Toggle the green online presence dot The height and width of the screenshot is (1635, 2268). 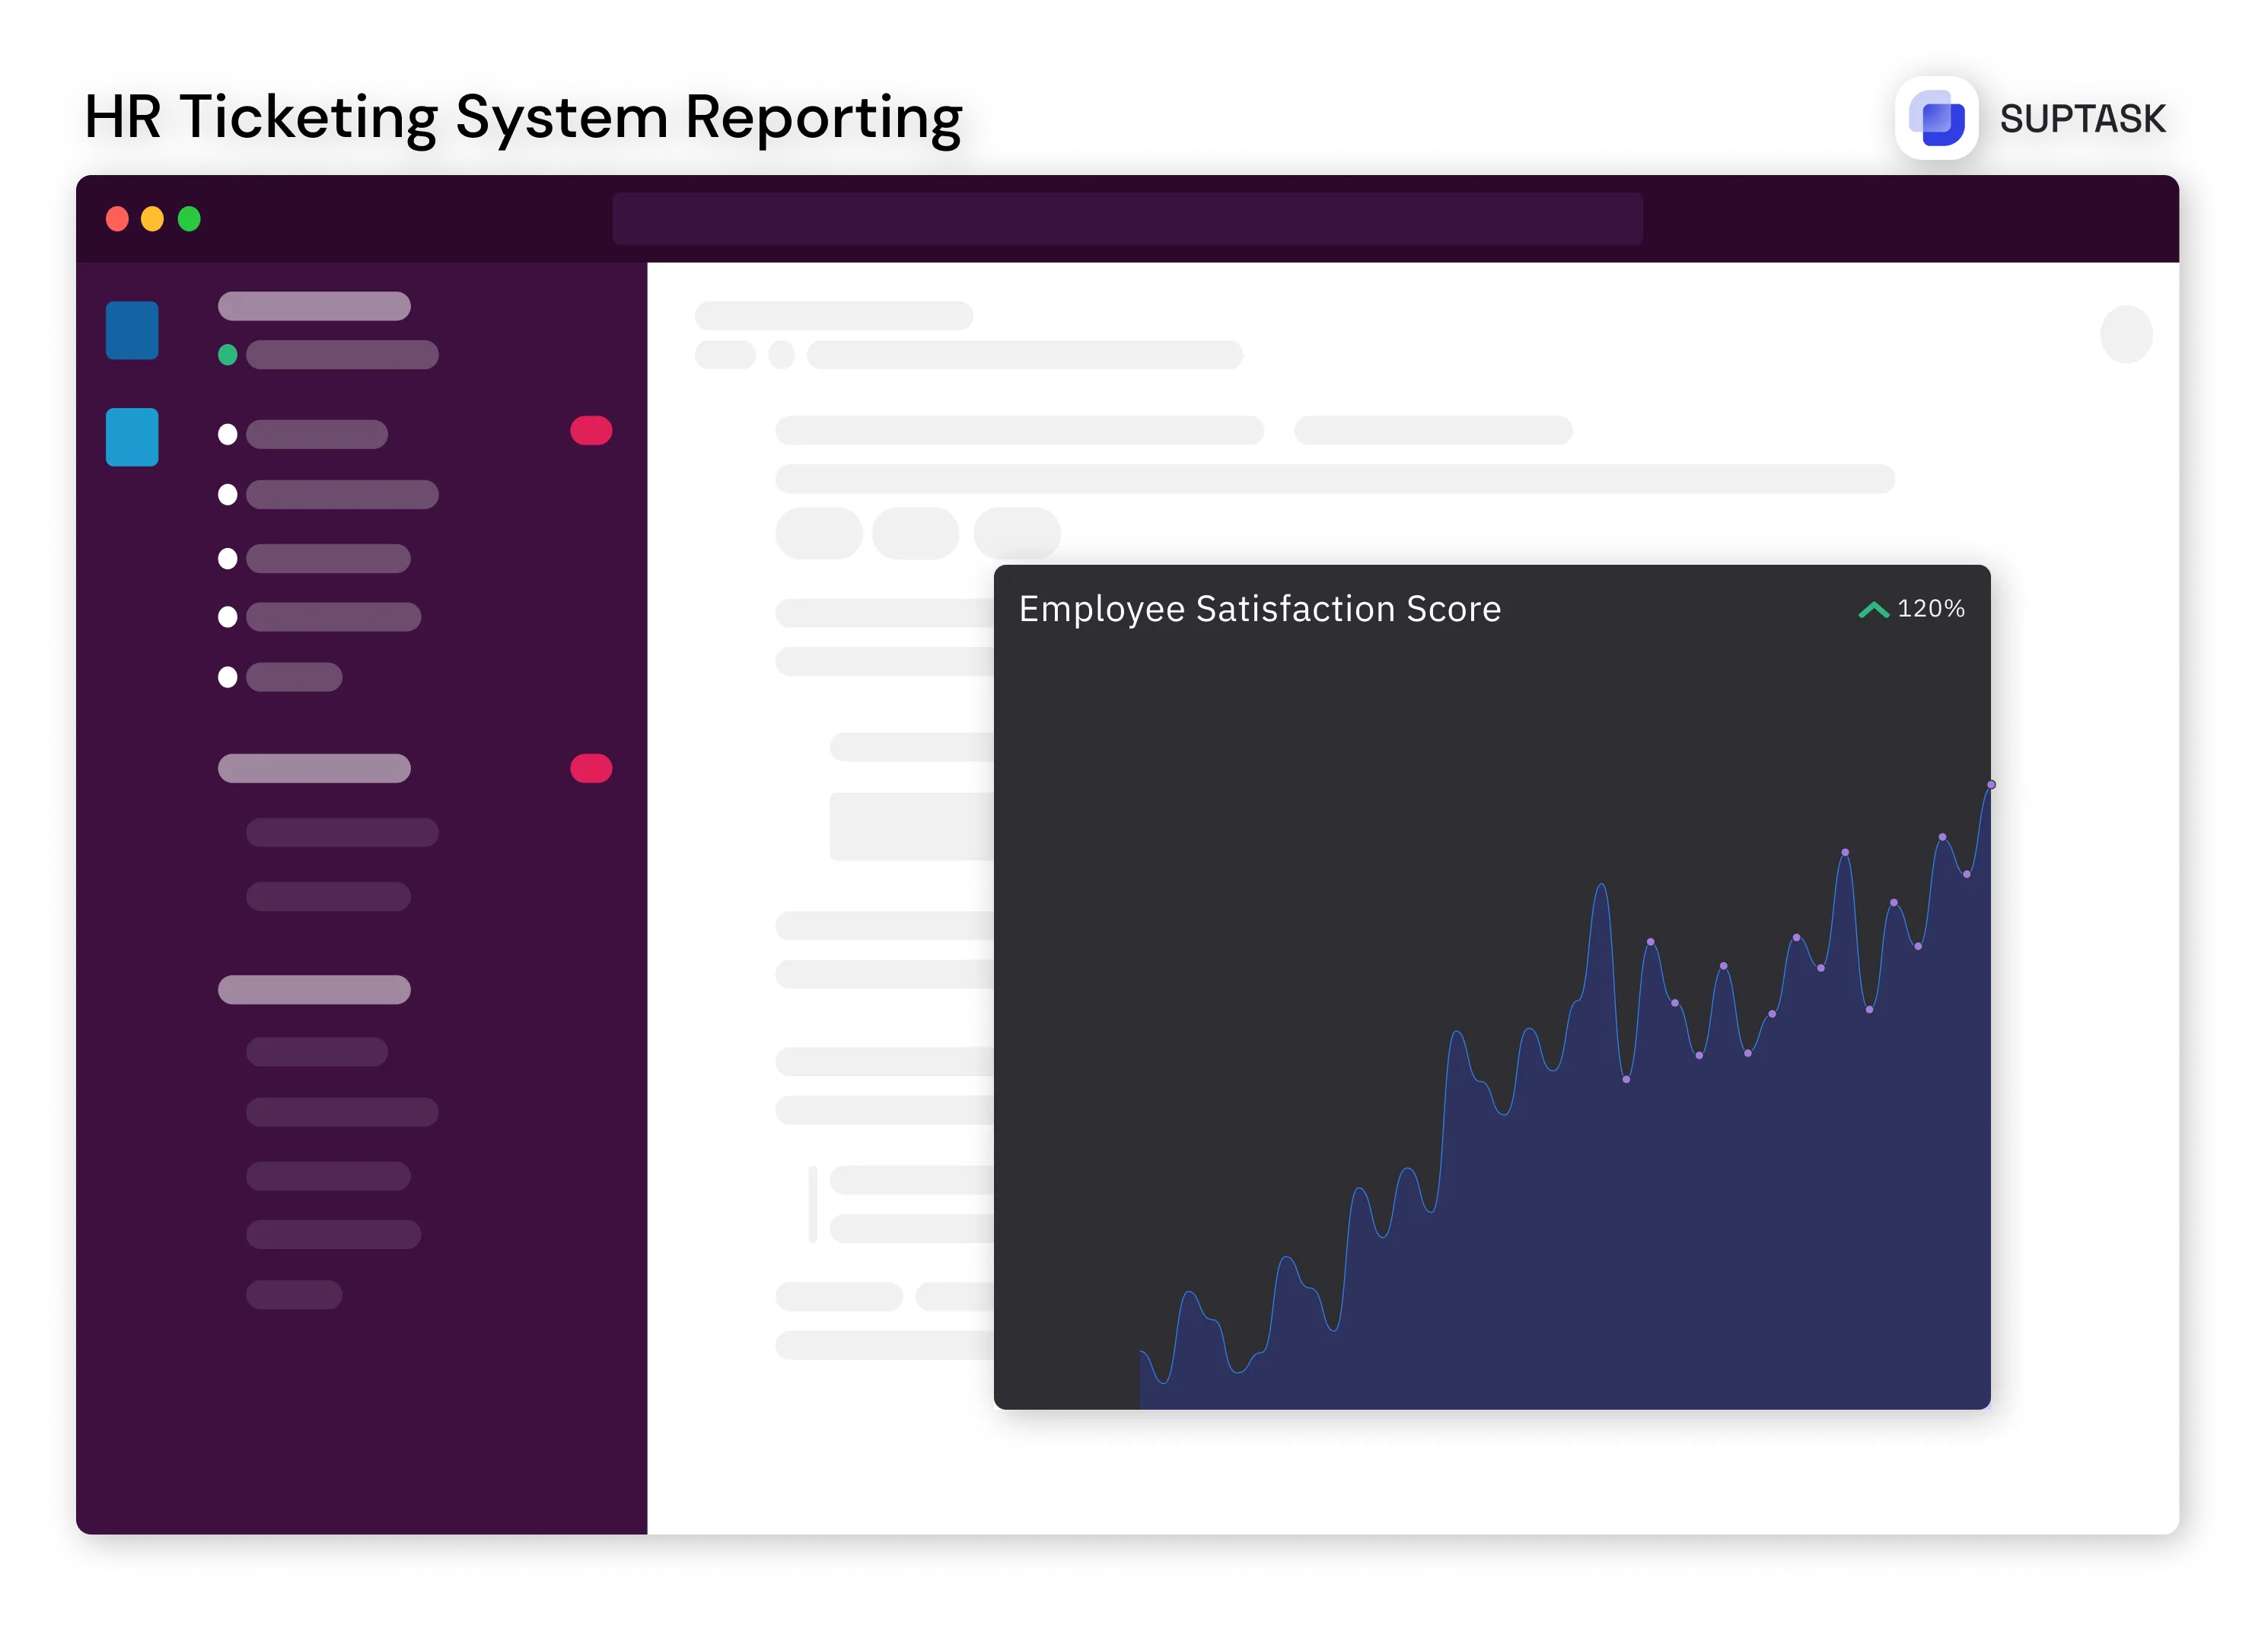228,353
